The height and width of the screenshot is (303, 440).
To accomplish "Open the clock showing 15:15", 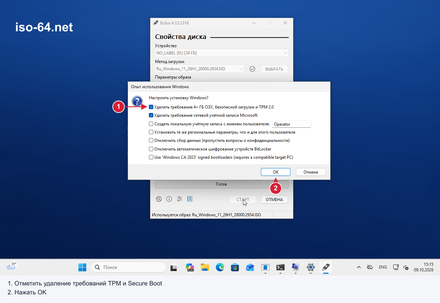I will [423, 267].
